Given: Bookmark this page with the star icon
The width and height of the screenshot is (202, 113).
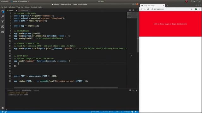Looking at the screenshot, I should pyautogui.click(x=192, y=9).
